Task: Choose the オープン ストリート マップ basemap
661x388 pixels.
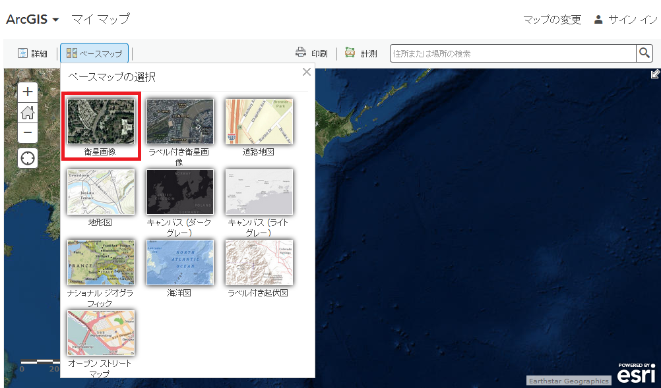Action: 101,333
